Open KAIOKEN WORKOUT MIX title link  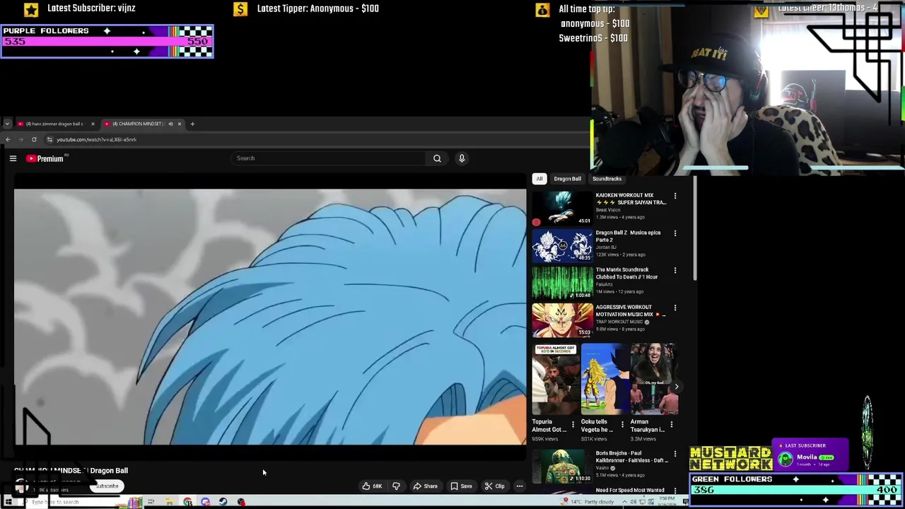click(631, 199)
